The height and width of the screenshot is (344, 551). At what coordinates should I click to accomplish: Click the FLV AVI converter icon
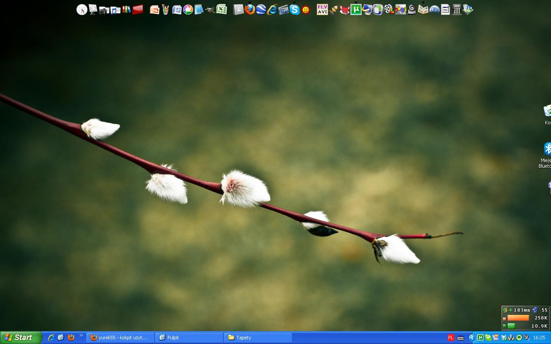click(322, 9)
